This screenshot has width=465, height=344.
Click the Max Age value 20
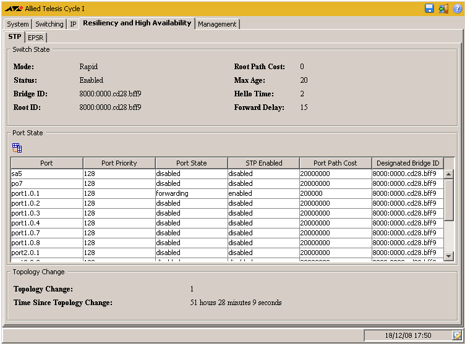pos(304,80)
